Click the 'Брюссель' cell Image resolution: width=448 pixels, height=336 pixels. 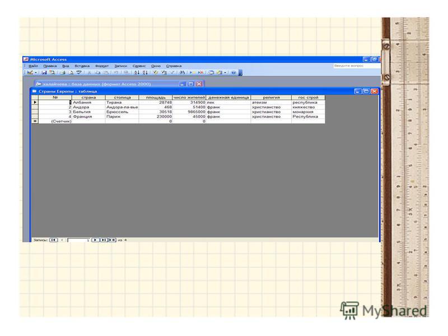point(122,111)
